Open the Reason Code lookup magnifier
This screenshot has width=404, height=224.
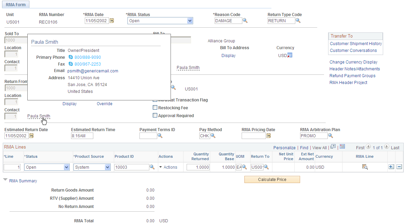click(245, 20)
